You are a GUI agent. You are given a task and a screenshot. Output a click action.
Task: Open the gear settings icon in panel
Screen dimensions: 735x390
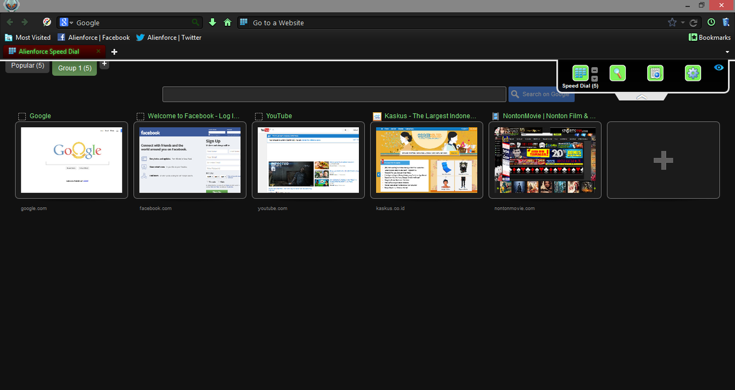click(x=693, y=73)
